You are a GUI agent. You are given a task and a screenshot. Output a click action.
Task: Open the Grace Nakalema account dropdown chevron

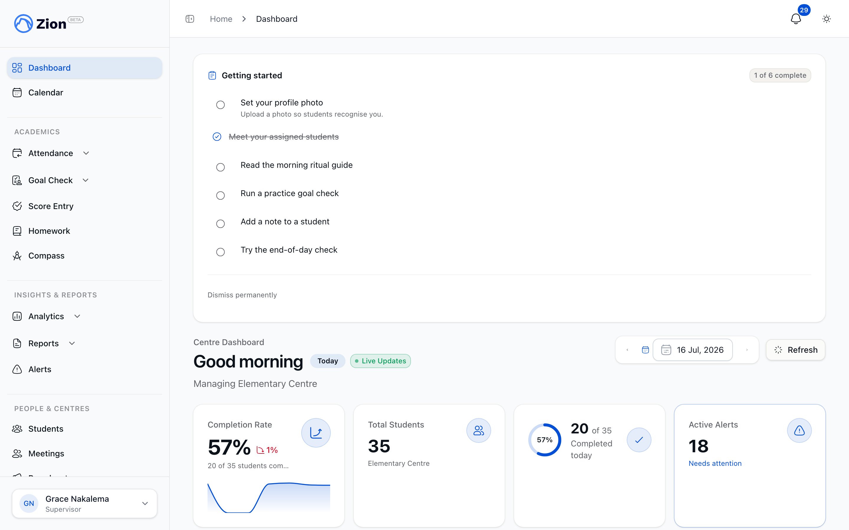click(145, 503)
